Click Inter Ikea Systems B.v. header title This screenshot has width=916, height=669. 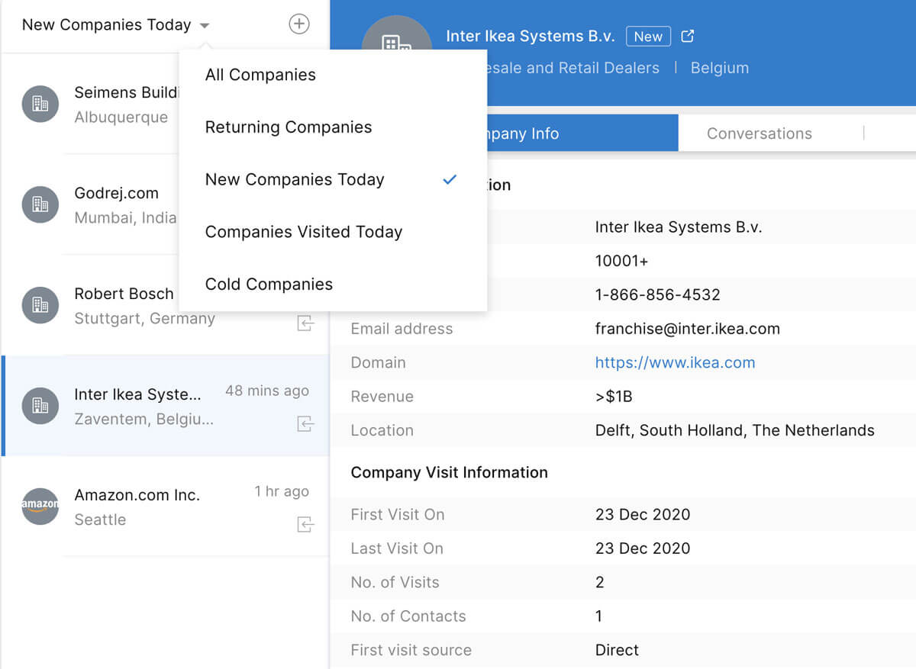click(530, 36)
